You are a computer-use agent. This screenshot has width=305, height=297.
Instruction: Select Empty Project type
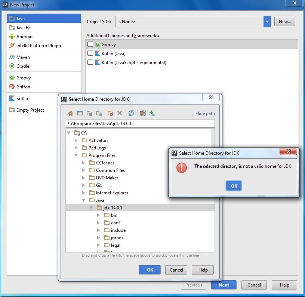coord(33,110)
